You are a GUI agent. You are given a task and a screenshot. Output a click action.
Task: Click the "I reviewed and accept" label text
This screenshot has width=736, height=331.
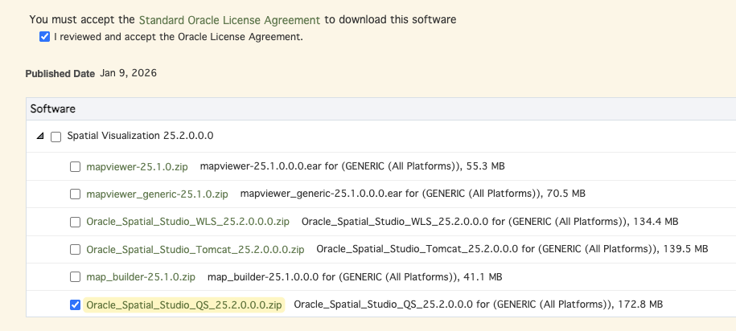click(178, 37)
